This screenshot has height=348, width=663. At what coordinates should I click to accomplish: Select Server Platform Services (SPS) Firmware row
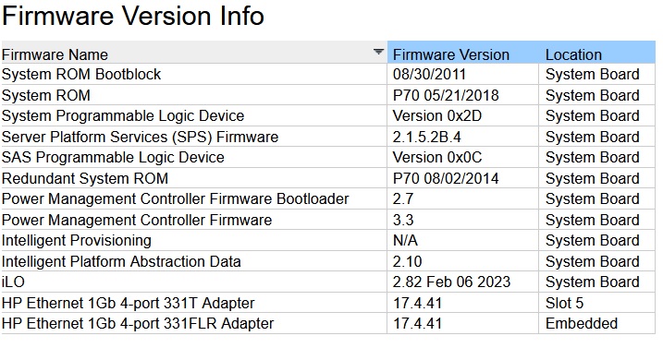point(328,137)
